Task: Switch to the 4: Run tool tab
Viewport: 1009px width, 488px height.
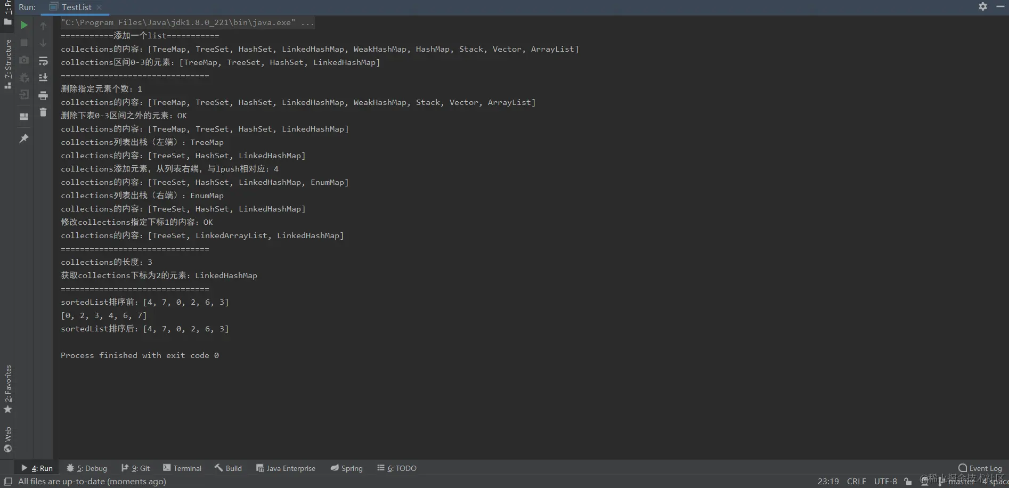Action: [37, 468]
